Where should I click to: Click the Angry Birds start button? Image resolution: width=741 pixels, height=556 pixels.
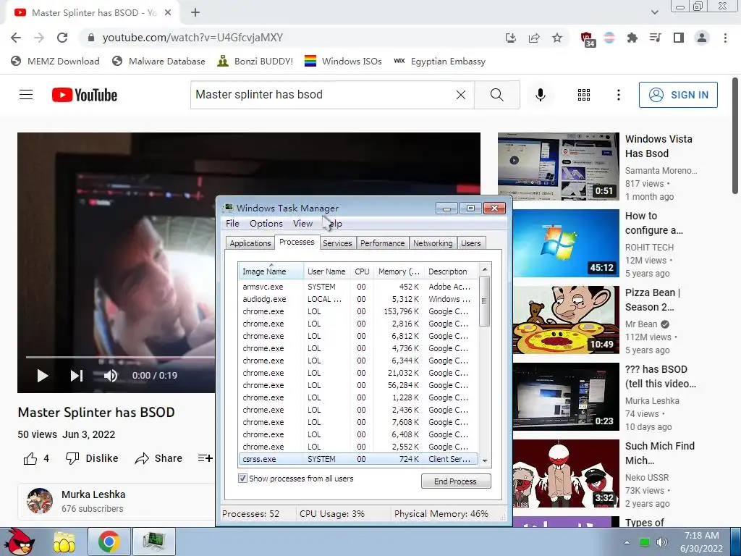[x=20, y=542]
